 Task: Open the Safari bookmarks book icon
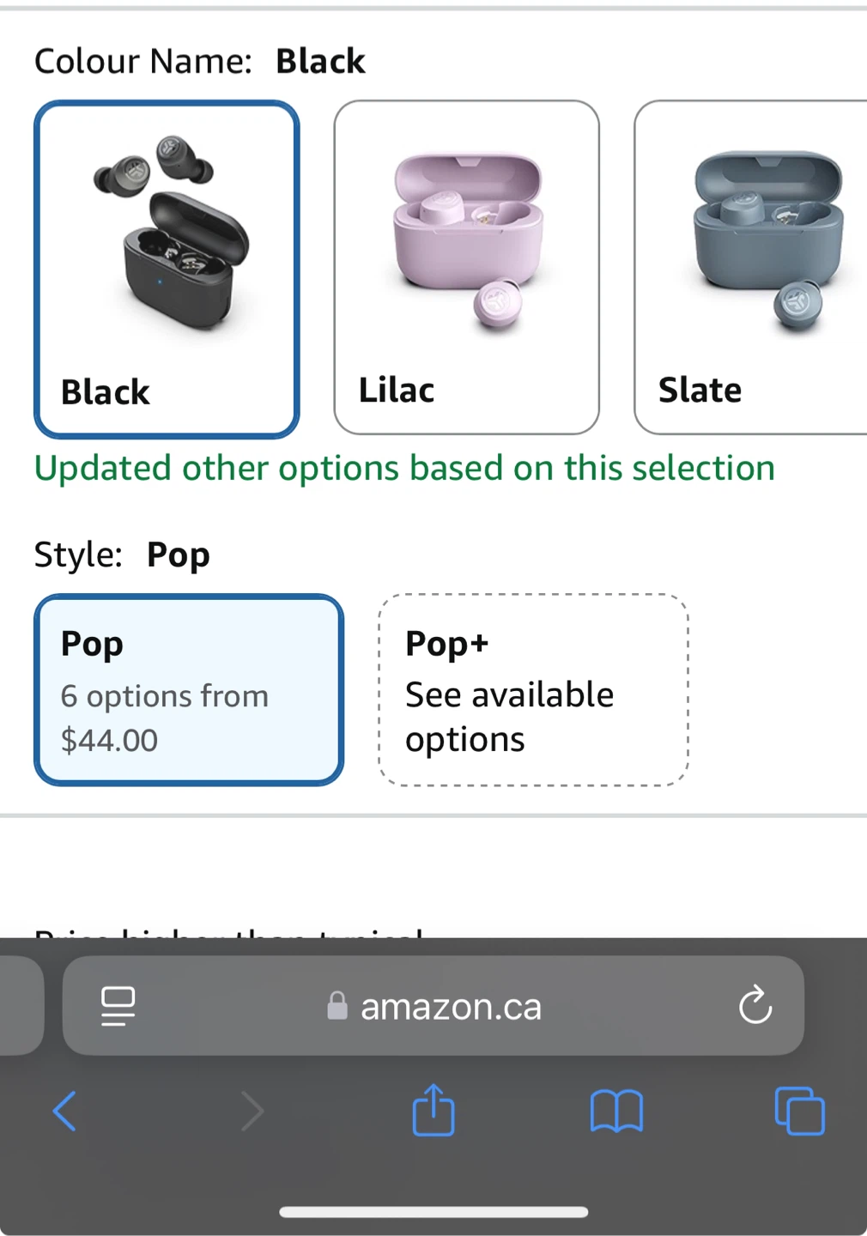[x=616, y=1112]
